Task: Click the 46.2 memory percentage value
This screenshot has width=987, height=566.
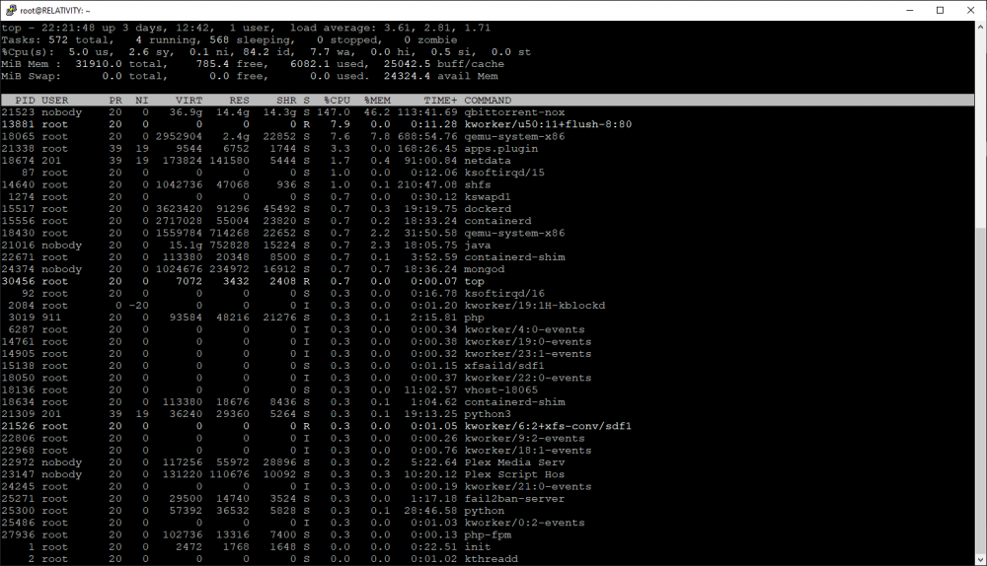Action: (x=377, y=112)
